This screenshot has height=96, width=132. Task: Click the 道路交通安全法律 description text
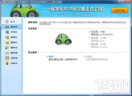[x=63, y=59]
